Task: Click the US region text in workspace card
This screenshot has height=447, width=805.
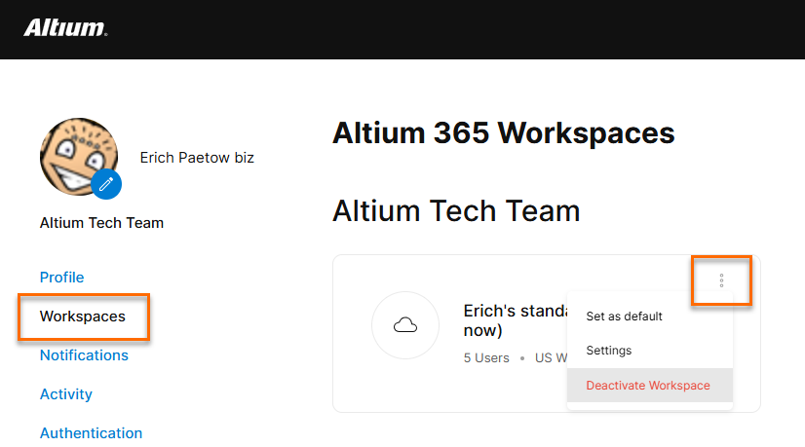Action: [x=551, y=357]
